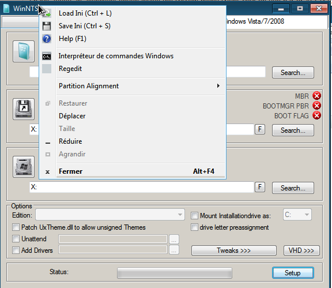Click the Add Drivers path field
The width and height of the screenshot is (332, 288).
pos(113,249)
